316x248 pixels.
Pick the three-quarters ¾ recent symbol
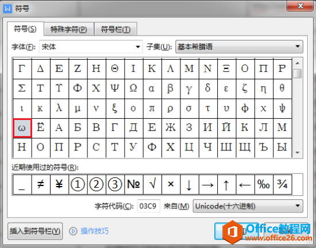(282, 184)
